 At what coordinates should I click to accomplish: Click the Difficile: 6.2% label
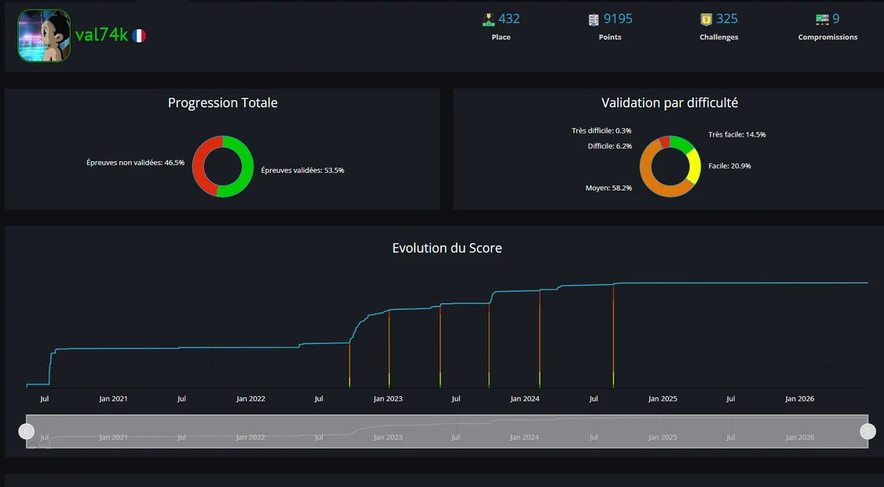[x=609, y=146]
